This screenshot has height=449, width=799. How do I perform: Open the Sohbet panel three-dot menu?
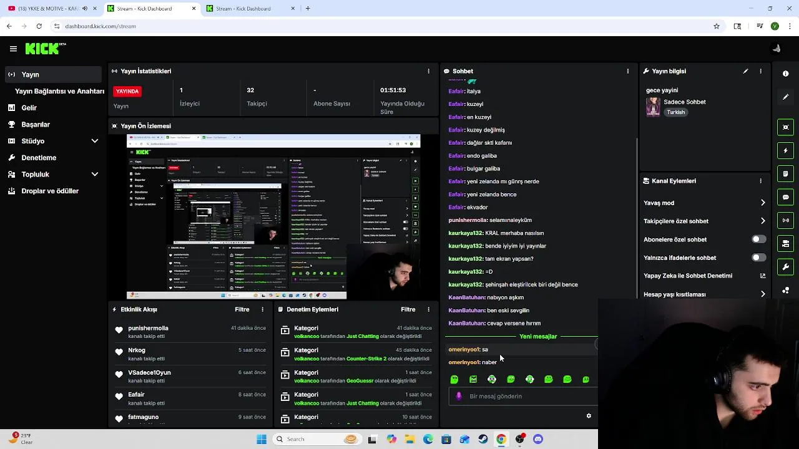point(627,71)
